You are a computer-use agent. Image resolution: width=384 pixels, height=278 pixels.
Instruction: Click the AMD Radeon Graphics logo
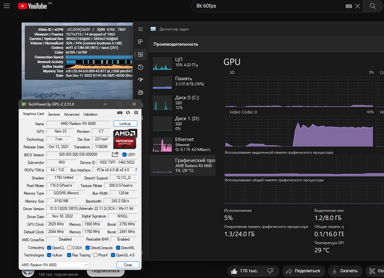(x=125, y=139)
